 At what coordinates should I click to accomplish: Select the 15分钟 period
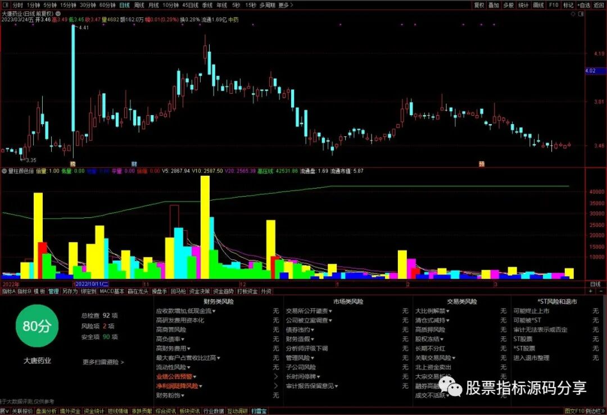(68, 5)
